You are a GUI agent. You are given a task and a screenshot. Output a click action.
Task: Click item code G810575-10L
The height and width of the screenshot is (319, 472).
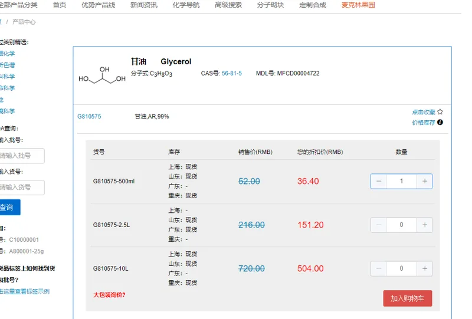110,268
